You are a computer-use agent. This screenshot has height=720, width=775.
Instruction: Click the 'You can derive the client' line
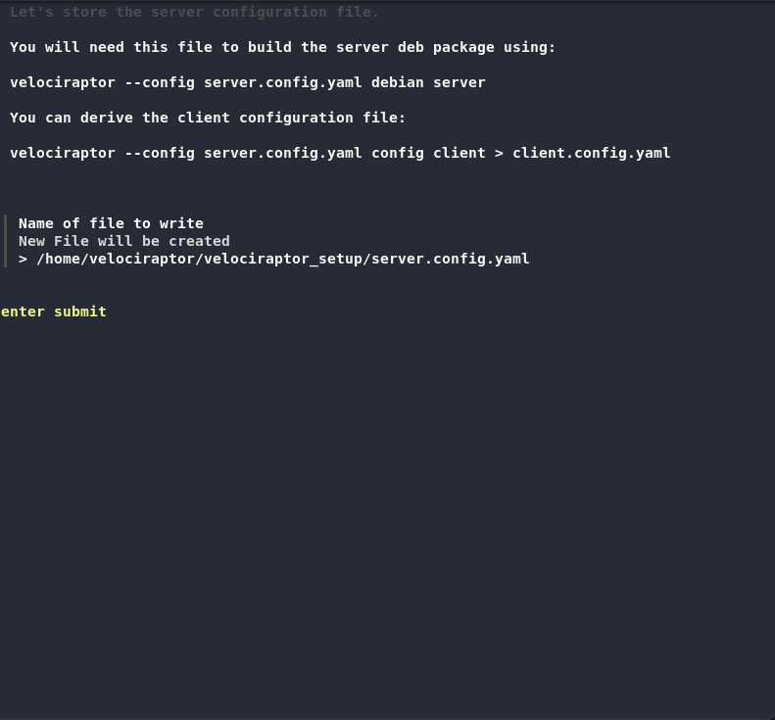point(208,118)
